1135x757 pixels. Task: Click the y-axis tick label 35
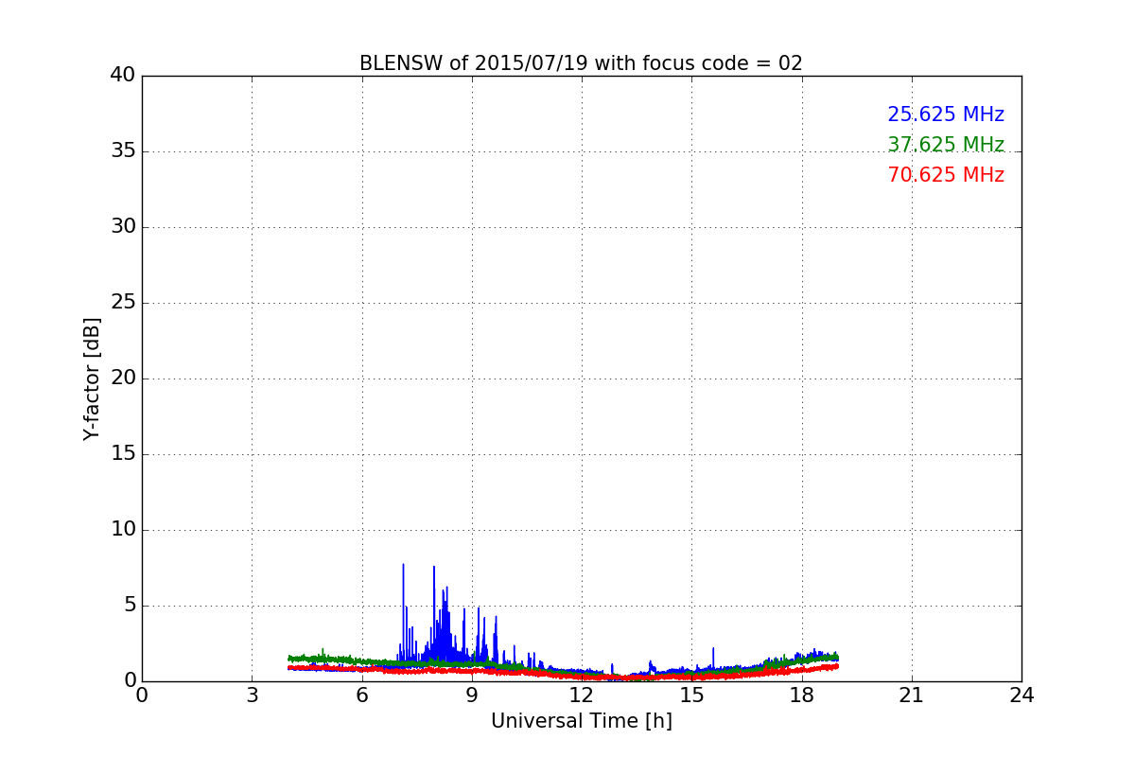[123, 151]
